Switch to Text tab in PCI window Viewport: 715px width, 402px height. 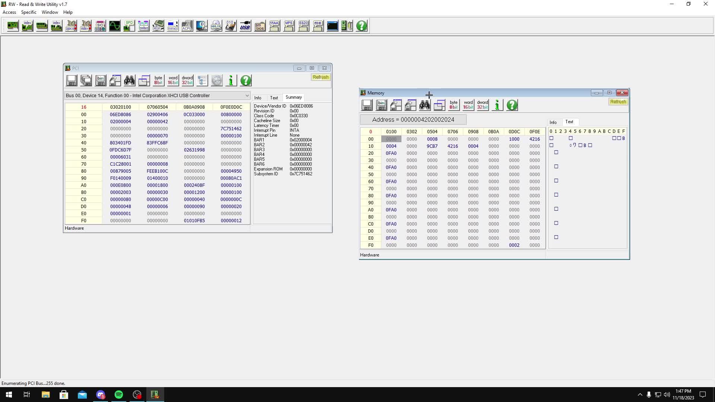[x=274, y=98]
